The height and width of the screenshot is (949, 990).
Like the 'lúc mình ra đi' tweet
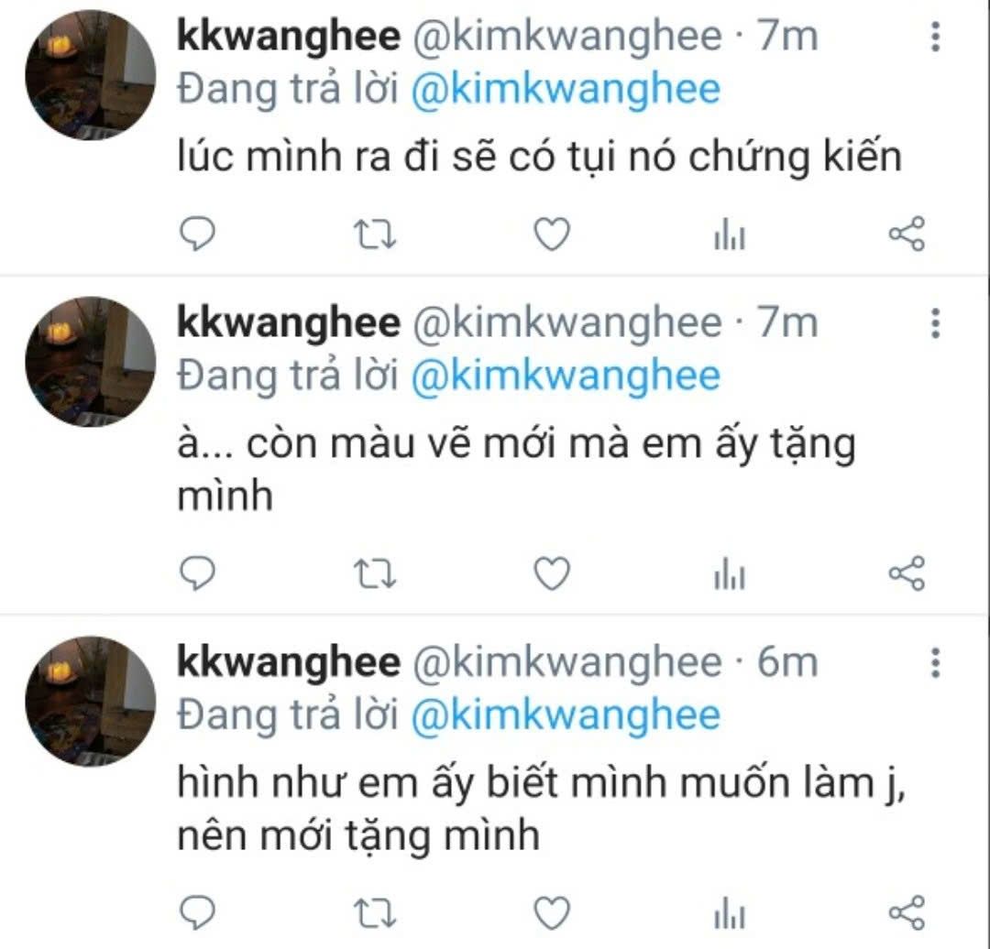tap(553, 235)
